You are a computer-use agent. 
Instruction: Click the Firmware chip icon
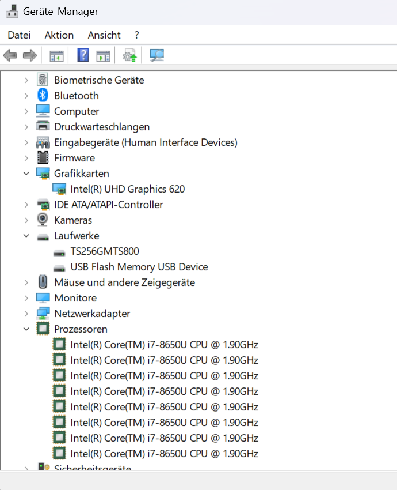coord(43,157)
